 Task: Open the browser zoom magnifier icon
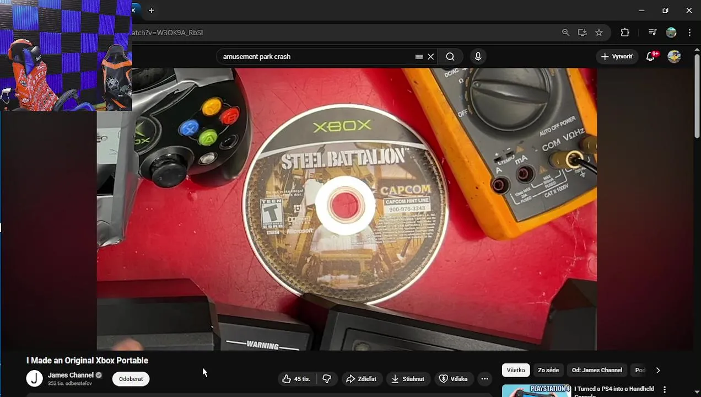(x=565, y=33)
